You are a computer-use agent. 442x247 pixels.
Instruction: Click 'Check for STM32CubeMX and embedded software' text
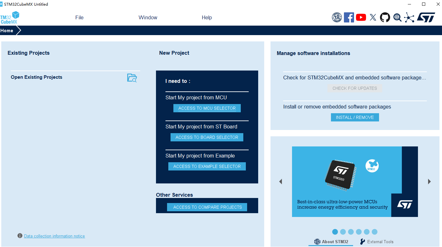[x=355, y=77]
